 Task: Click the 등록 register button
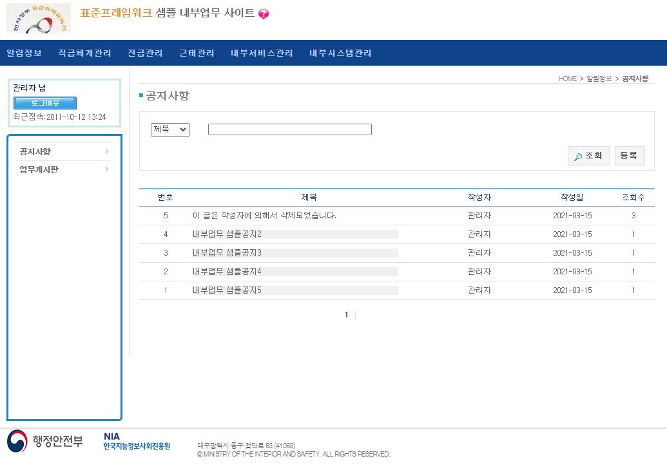pos(629,156)
